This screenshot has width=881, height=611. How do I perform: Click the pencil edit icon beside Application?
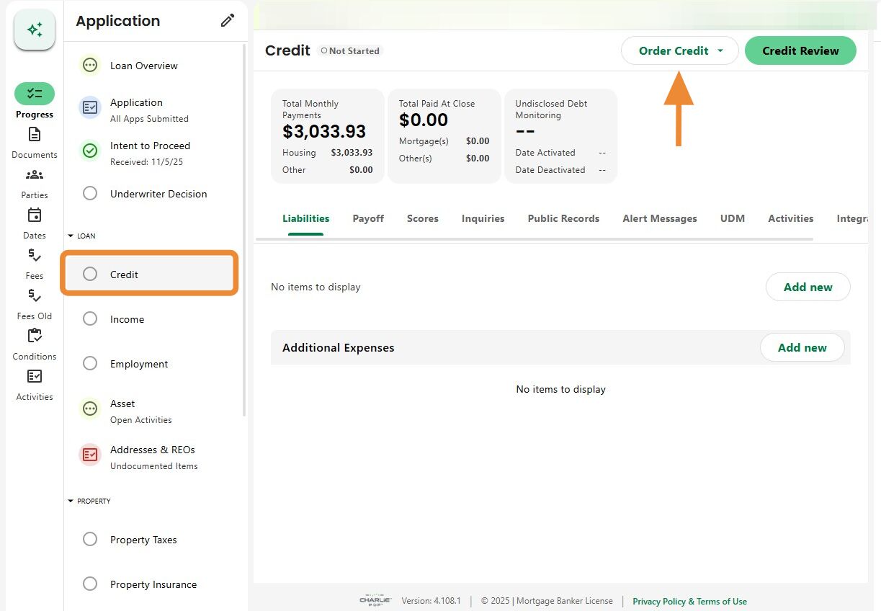pos(228,21)
